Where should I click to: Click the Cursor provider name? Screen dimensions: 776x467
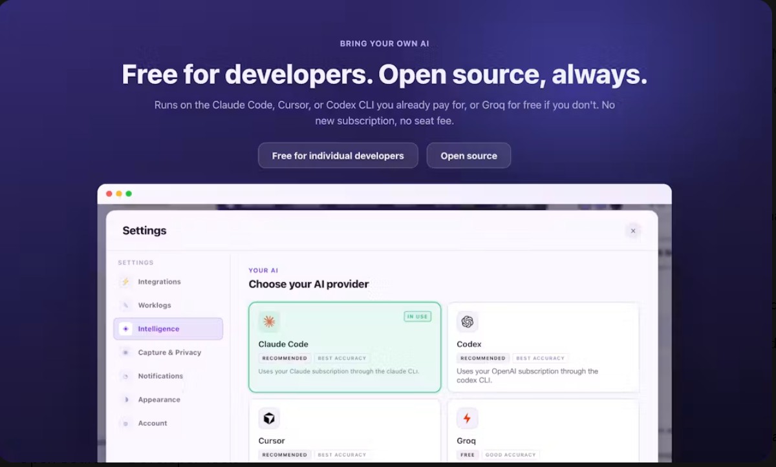(x=272, y=441)
